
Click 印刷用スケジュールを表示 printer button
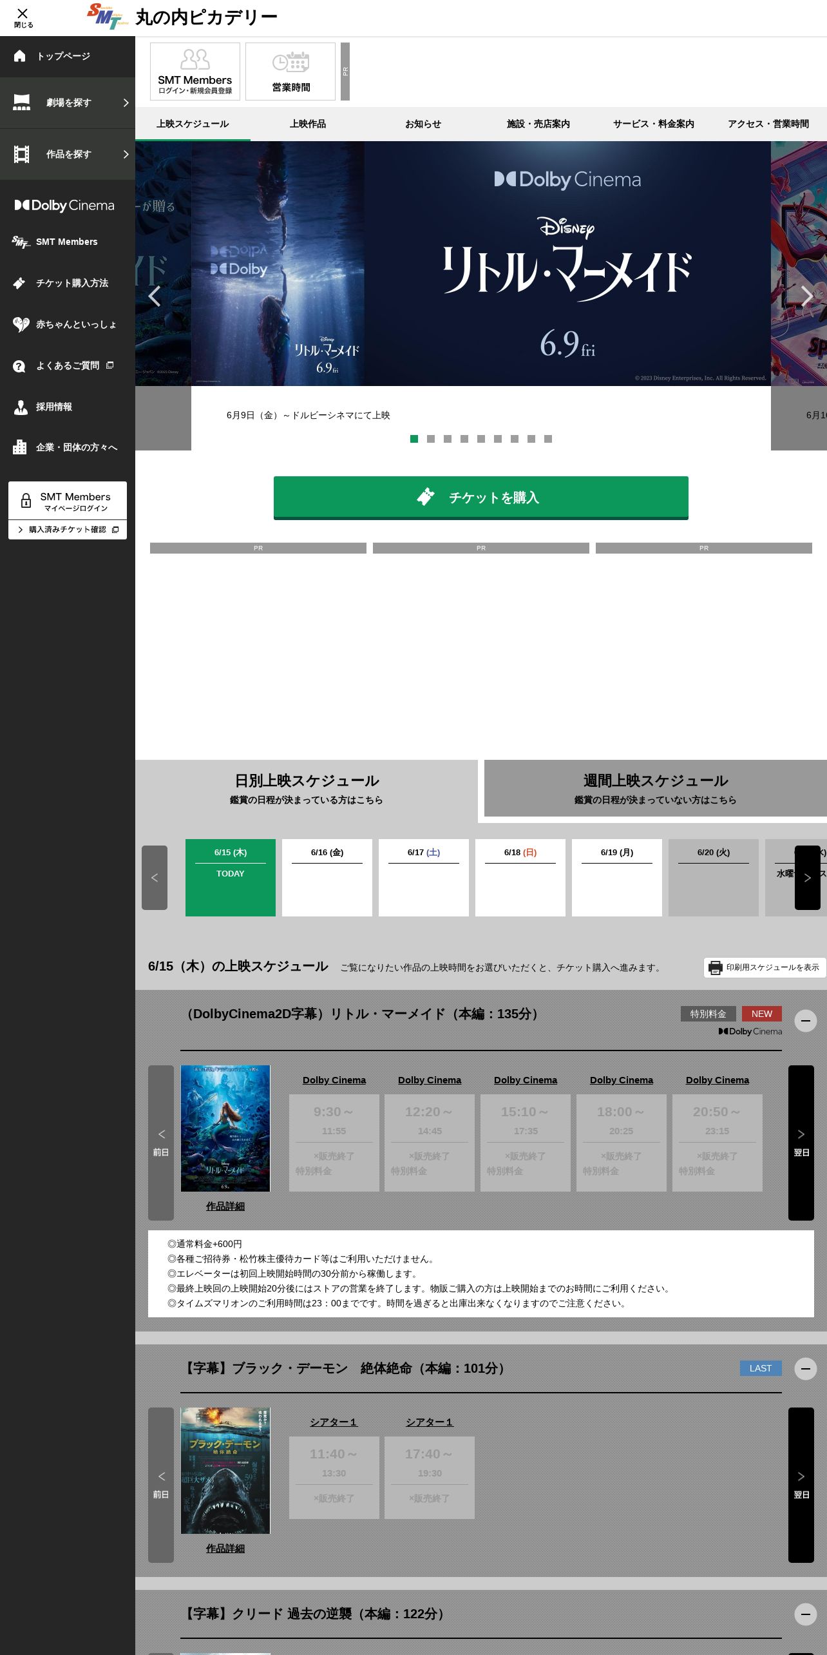click(765, 967)
